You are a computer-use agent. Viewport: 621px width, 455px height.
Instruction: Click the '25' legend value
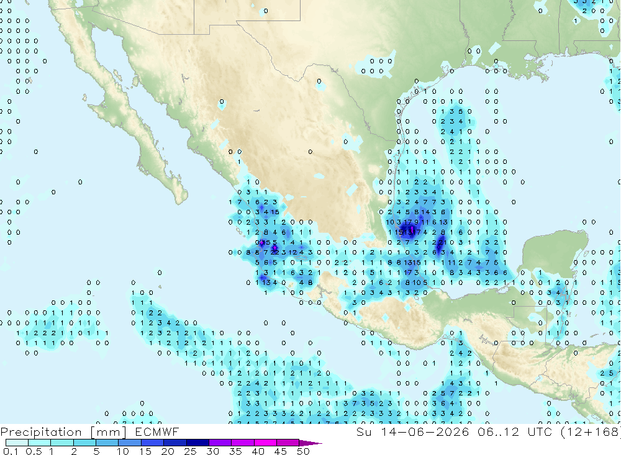point(191,451)
